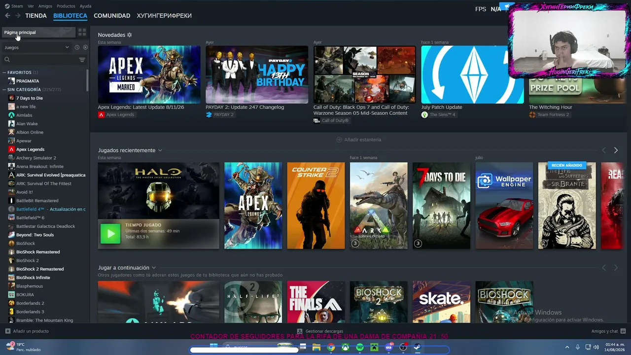Image resolution: width=631 pixels, height=355 pixels.
Task: Open the Ver menu
Action: tap(31, 6)
